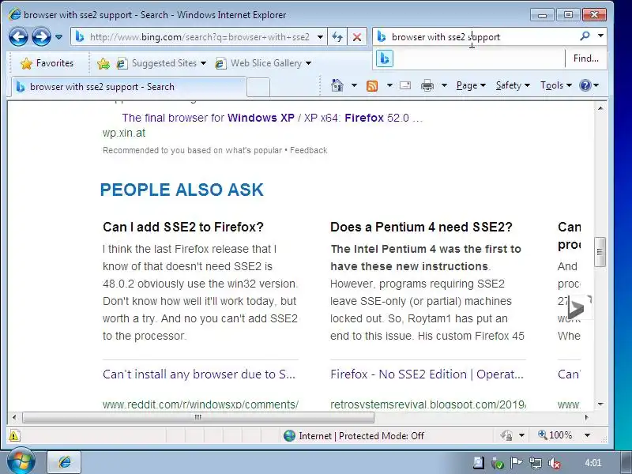
Task: Click the magnifier search icon in the search box
Action: [x=585, y=36]
